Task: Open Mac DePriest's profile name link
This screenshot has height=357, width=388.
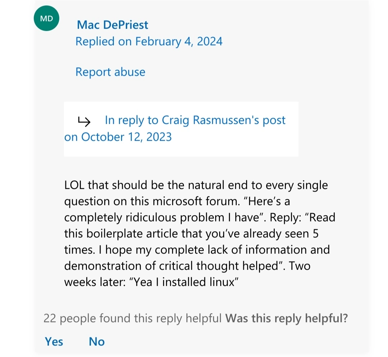Action: click(112, 25)
